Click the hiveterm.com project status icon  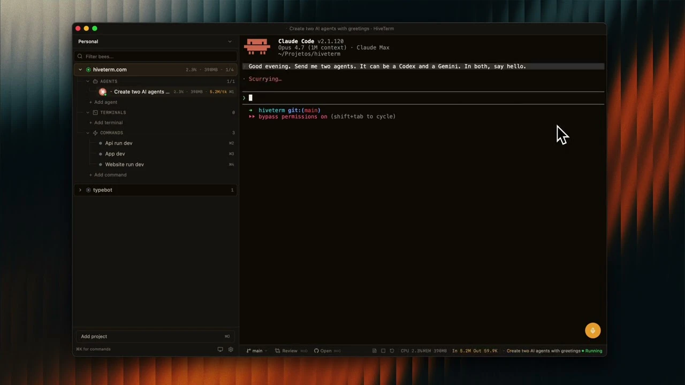[x=88, y=70]
